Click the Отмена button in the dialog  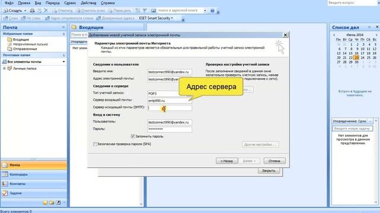(274, 161)
